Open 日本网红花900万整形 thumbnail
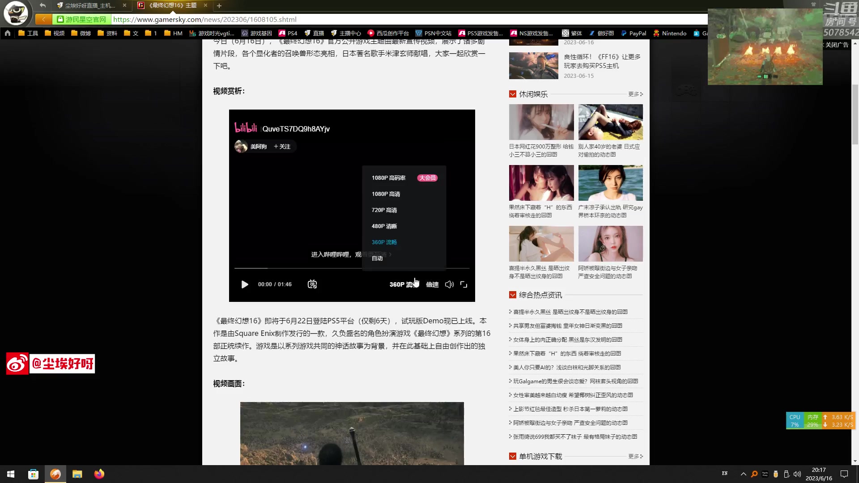The width and height of the screenshot is (859, 483). [x=541, y=122]
